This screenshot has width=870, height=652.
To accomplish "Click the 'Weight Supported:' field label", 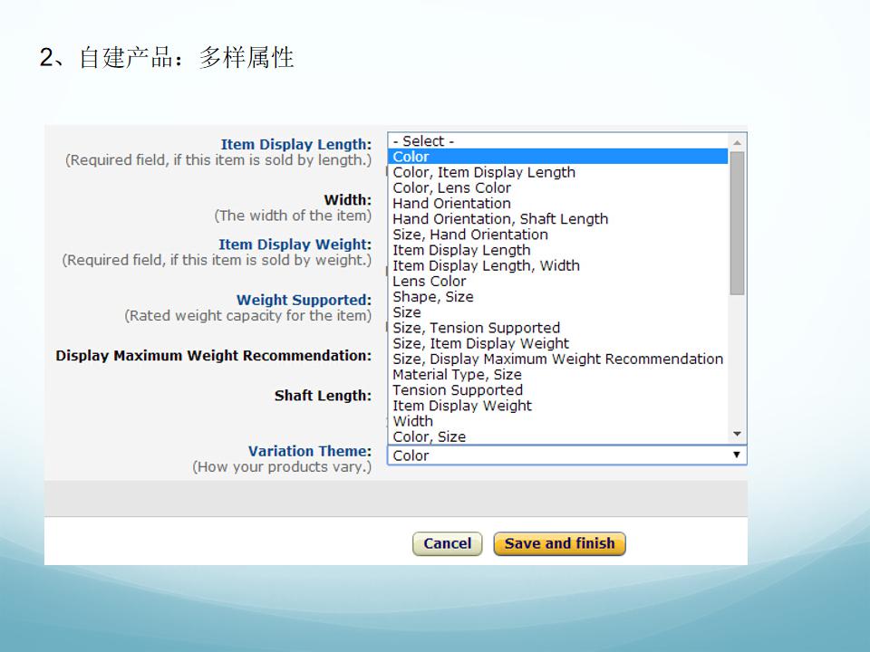I will pos(304,300).
